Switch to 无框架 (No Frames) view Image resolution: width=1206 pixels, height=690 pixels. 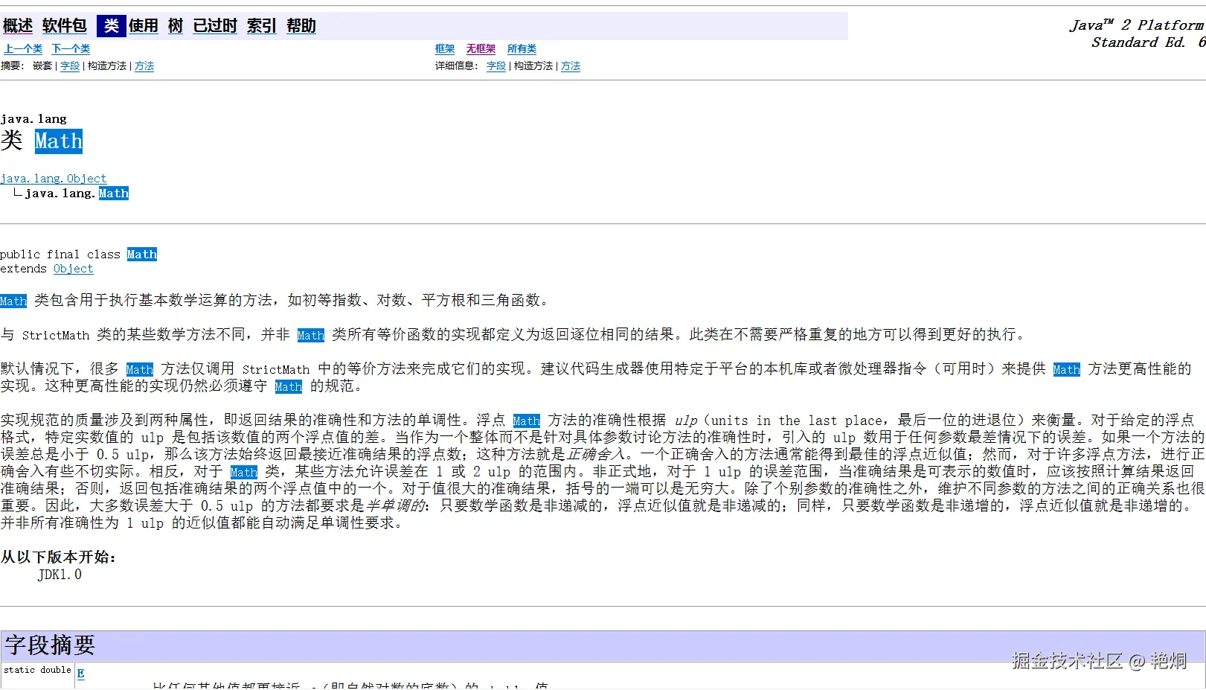tap(481, 48)
